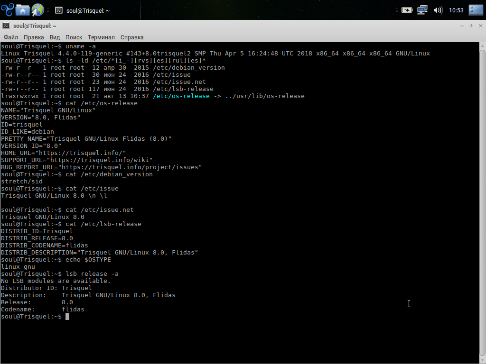Click the PRETTY_NAME line
The height and width of the screenshot is (364, 486).
[x=86, y=139]
